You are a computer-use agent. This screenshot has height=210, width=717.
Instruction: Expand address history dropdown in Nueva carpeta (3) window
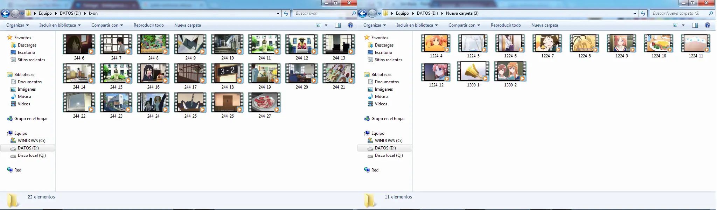(x=635, y=14)
